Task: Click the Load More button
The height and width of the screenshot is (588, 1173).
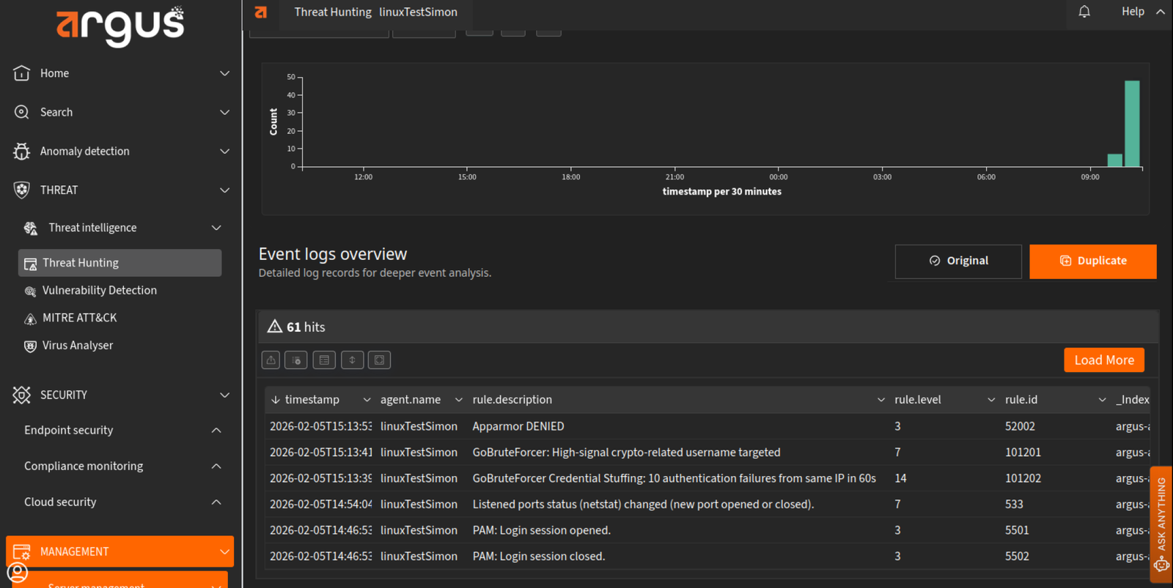Action: tap(1103, 360)
